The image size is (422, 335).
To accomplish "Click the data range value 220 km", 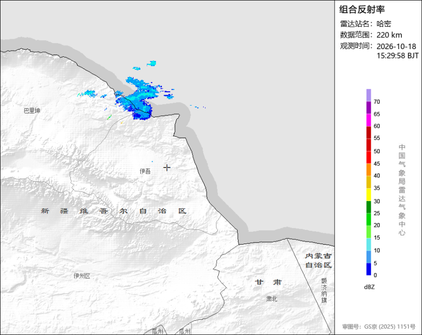I will click(389, 35).
